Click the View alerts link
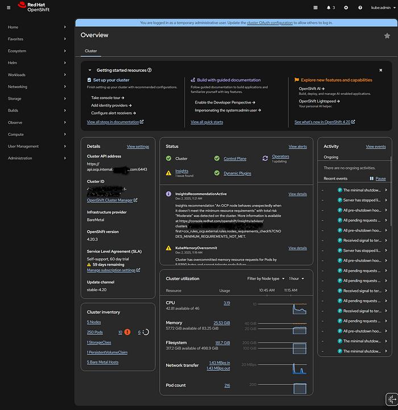This screenshot has width=398, height=410. tap(297, 147)
